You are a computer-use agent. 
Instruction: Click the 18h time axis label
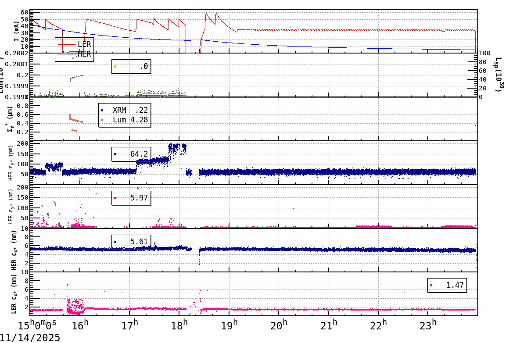(179, 325)
